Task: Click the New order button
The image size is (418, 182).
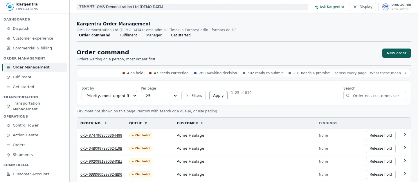Action: tap(397, 53)
